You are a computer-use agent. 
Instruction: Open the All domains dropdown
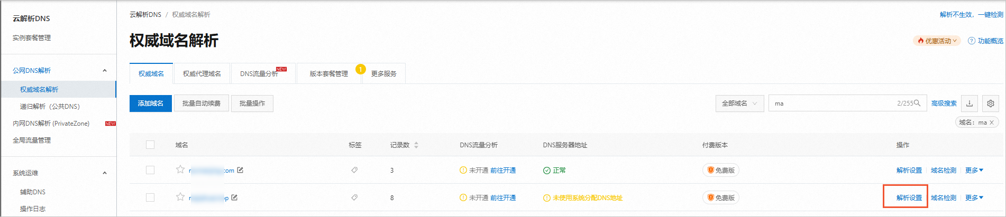point(739,103)
